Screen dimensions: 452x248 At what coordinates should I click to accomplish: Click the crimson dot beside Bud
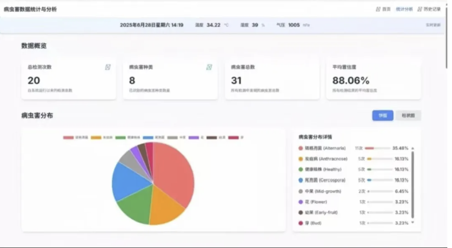pos(301,223)
